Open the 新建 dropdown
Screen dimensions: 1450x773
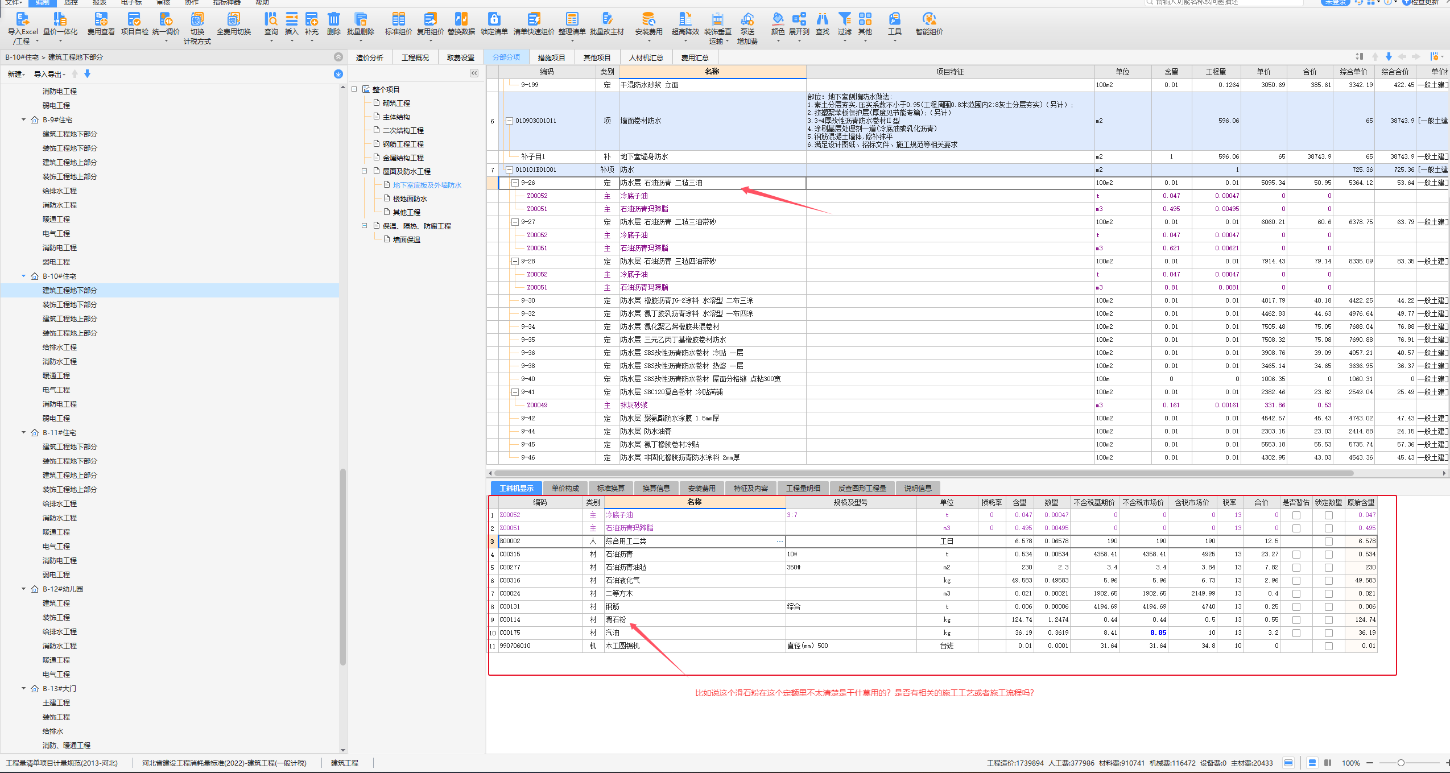[16, 74]
